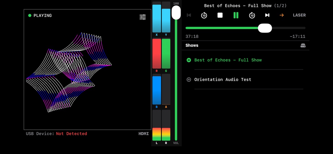The height and width of the screenshot is (154, 333).
Task: Rewind 10 seconds
Action: (204, 15)
